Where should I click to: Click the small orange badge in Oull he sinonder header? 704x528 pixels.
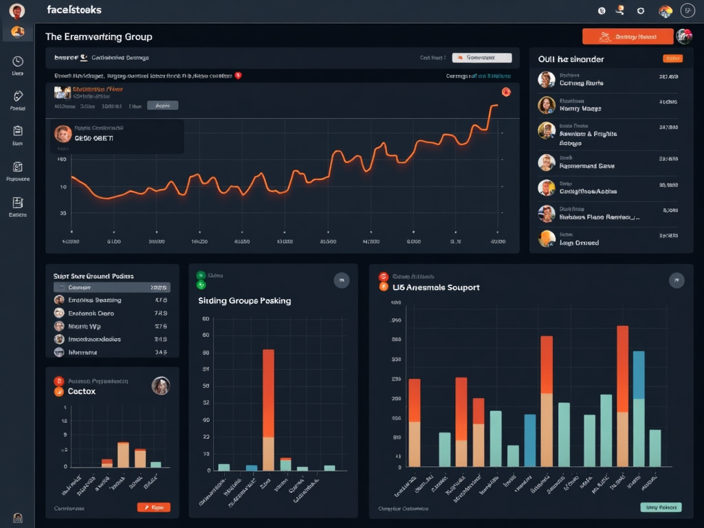[672, 59]
